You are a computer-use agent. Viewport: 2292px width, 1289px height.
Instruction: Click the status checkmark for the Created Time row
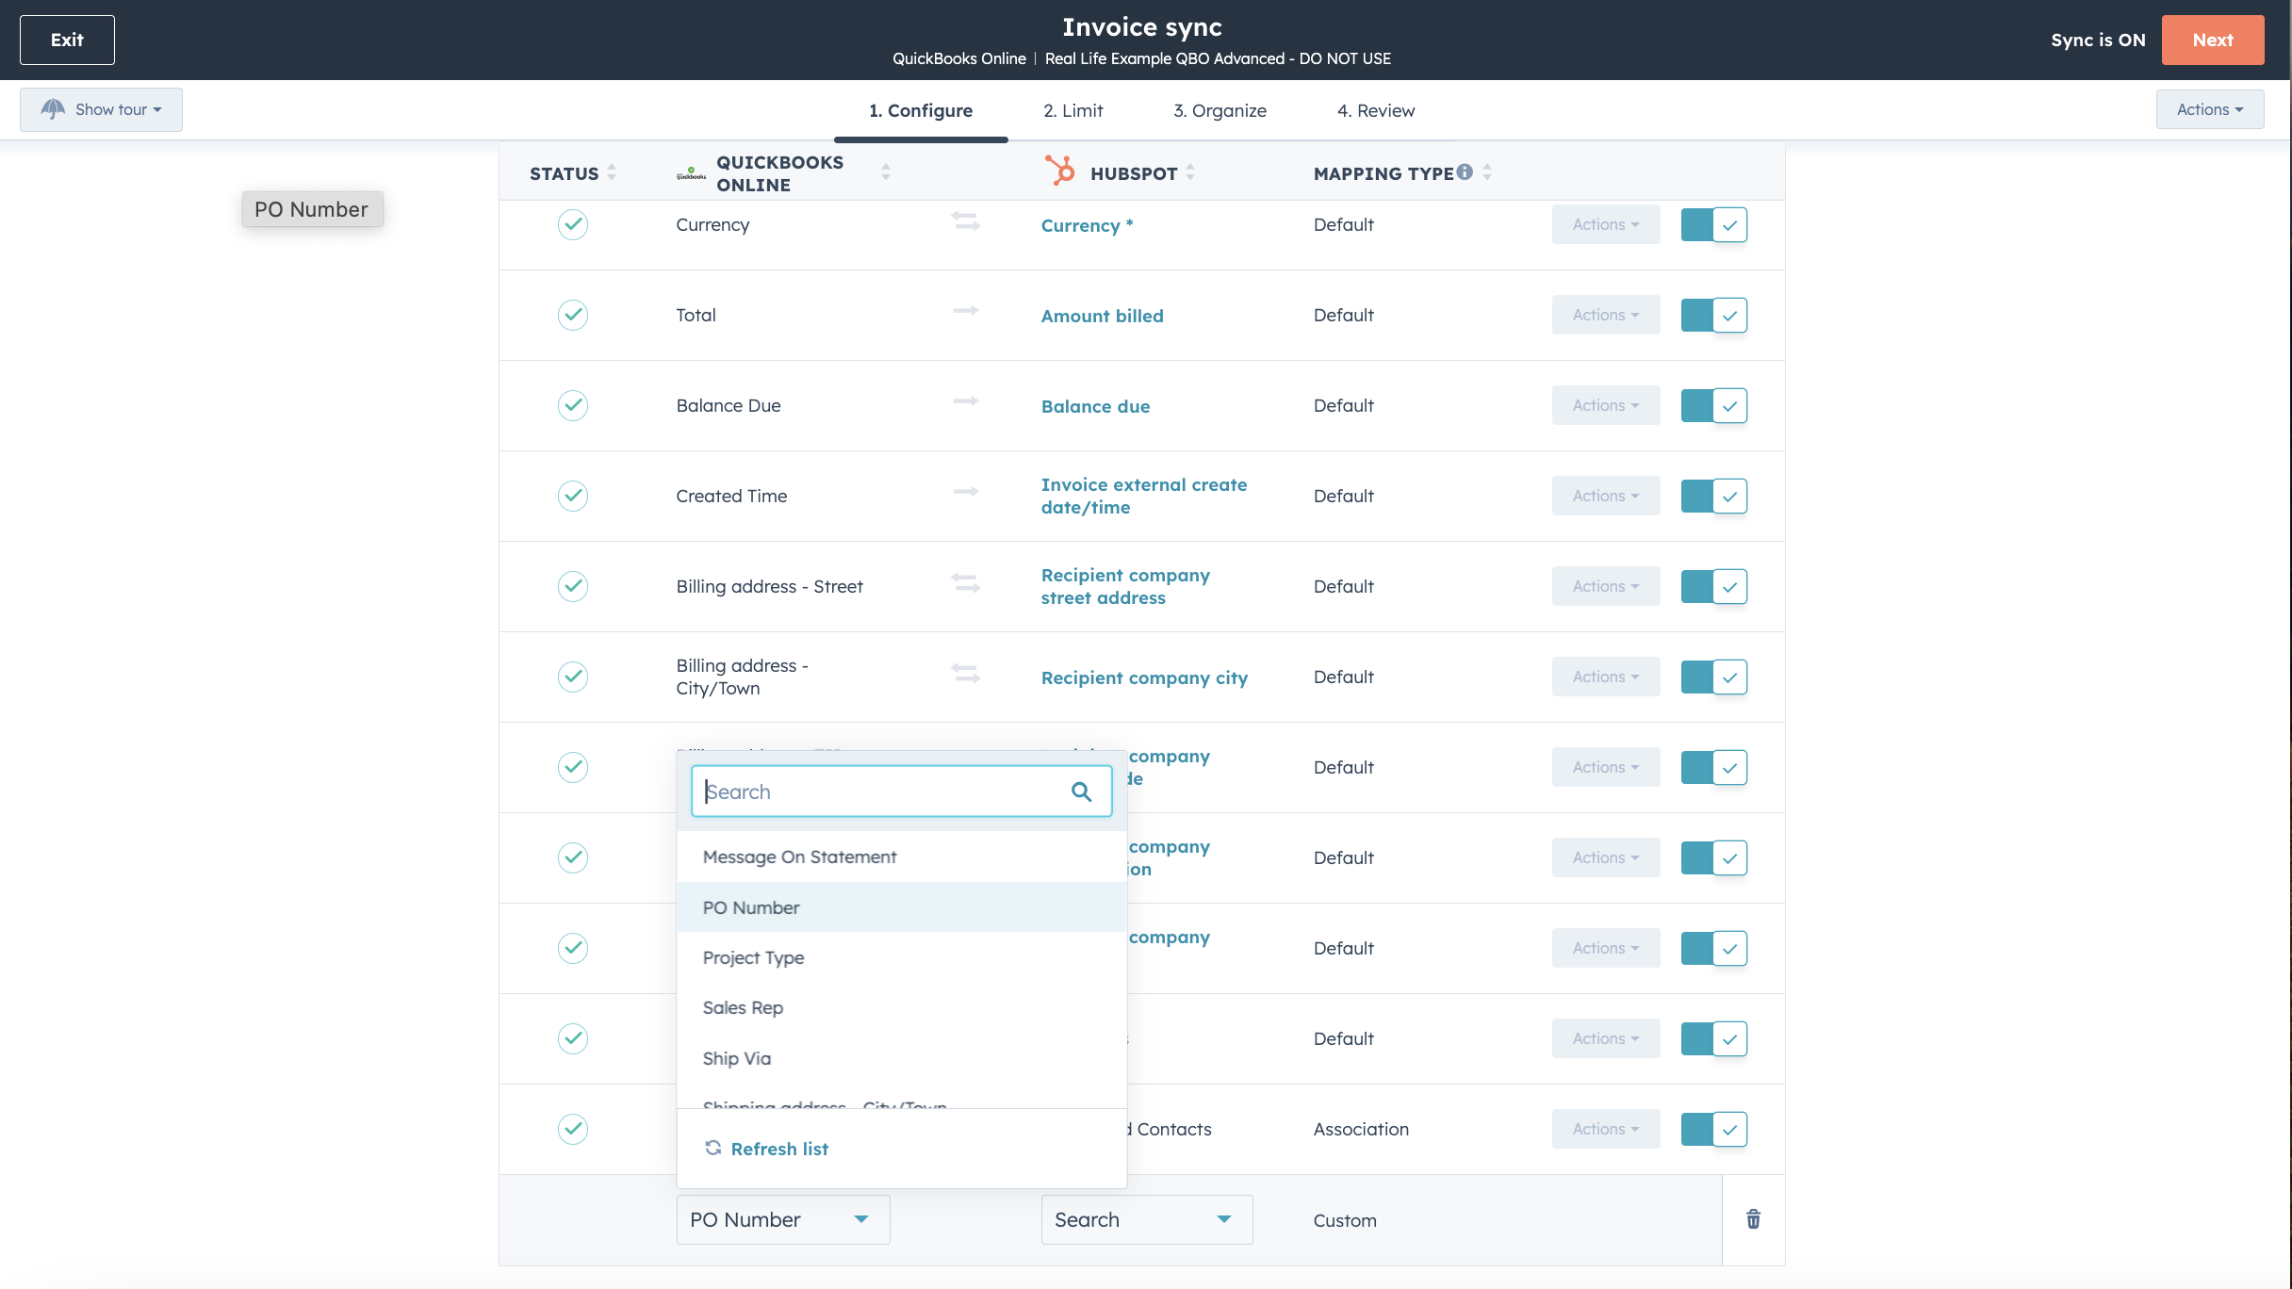coord(573,496)
